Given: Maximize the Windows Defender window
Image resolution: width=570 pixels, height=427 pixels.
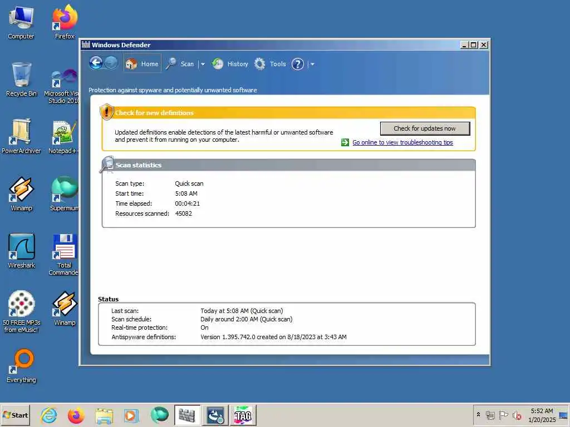Looking at the screenshot, I should (x=473, y=45).
